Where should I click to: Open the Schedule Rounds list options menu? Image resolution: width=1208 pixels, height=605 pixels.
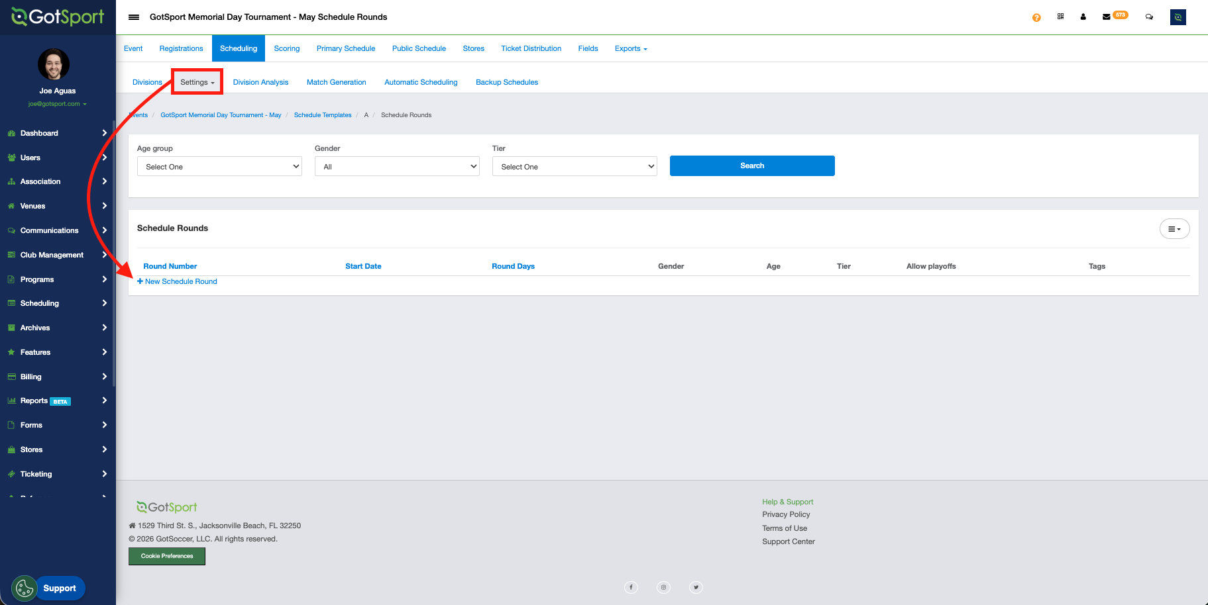(1174, 229)
